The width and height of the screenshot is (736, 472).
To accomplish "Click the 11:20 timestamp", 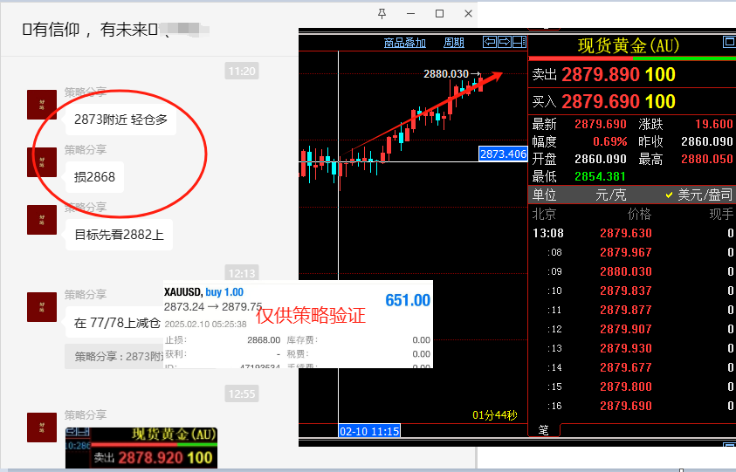I will click(x=242, y=72).
